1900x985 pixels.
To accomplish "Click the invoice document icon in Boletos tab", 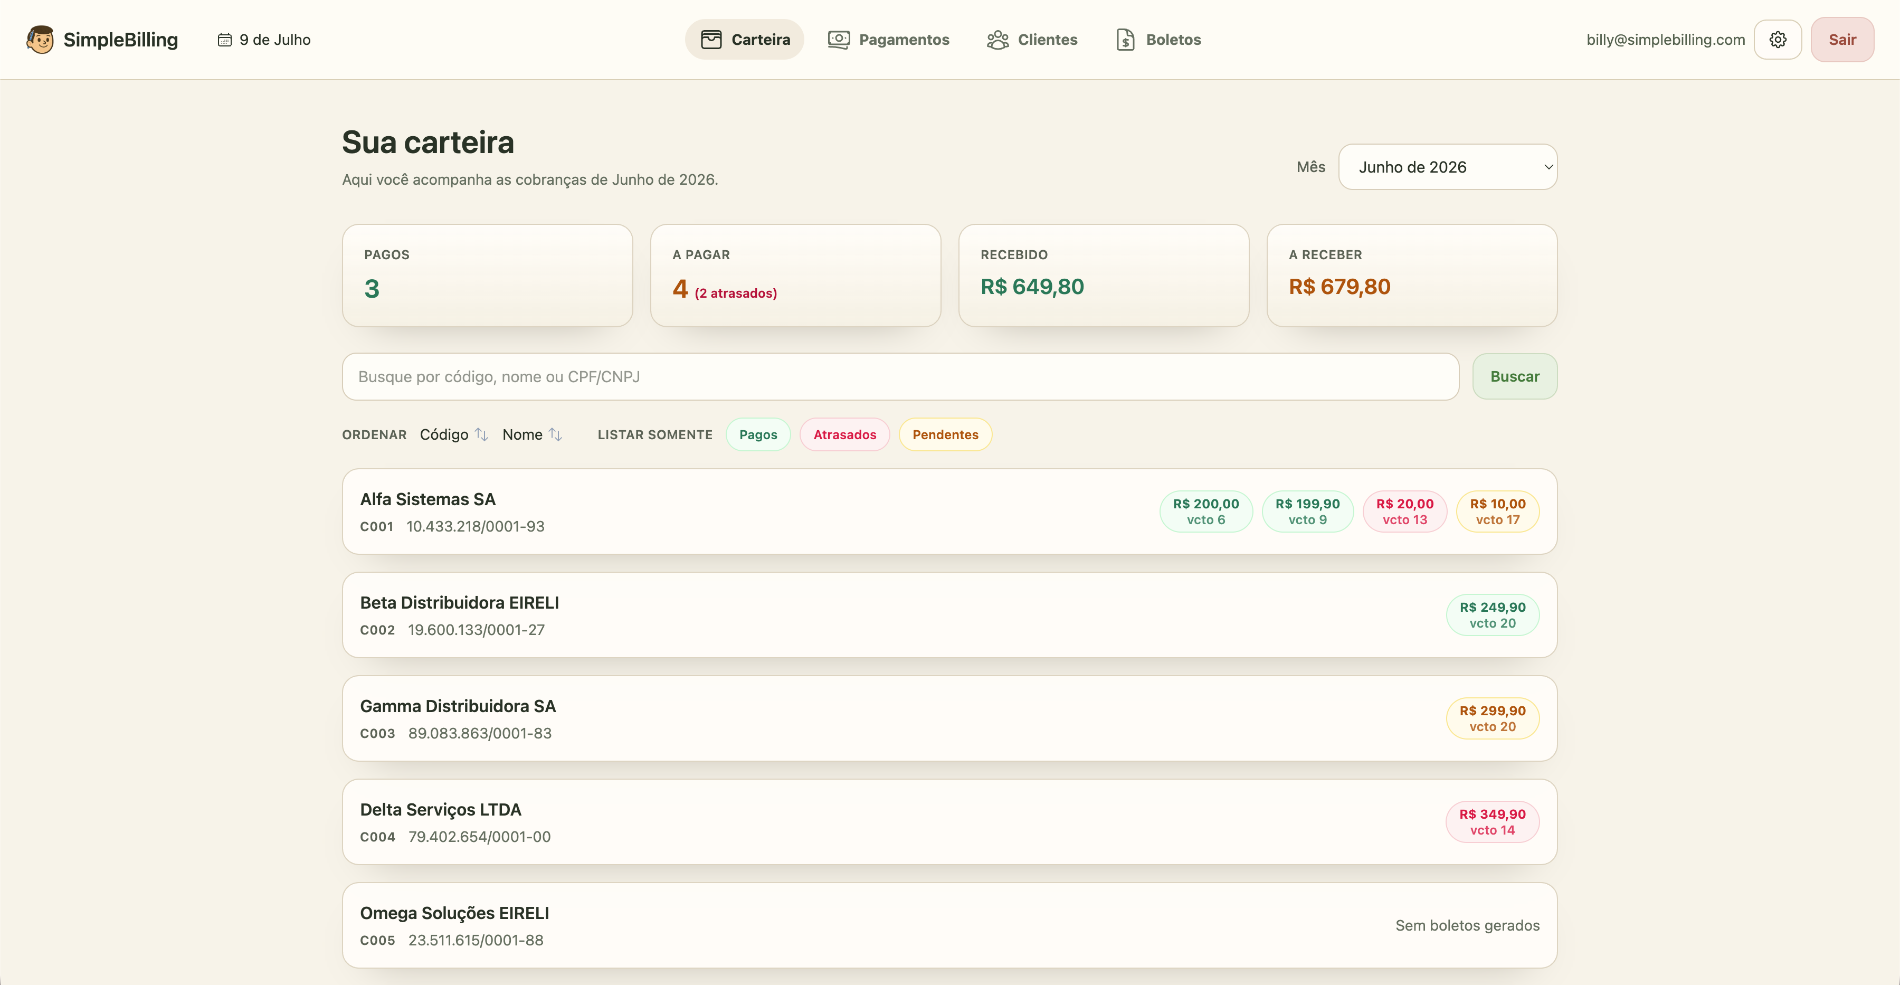I will pos(1126,39).
